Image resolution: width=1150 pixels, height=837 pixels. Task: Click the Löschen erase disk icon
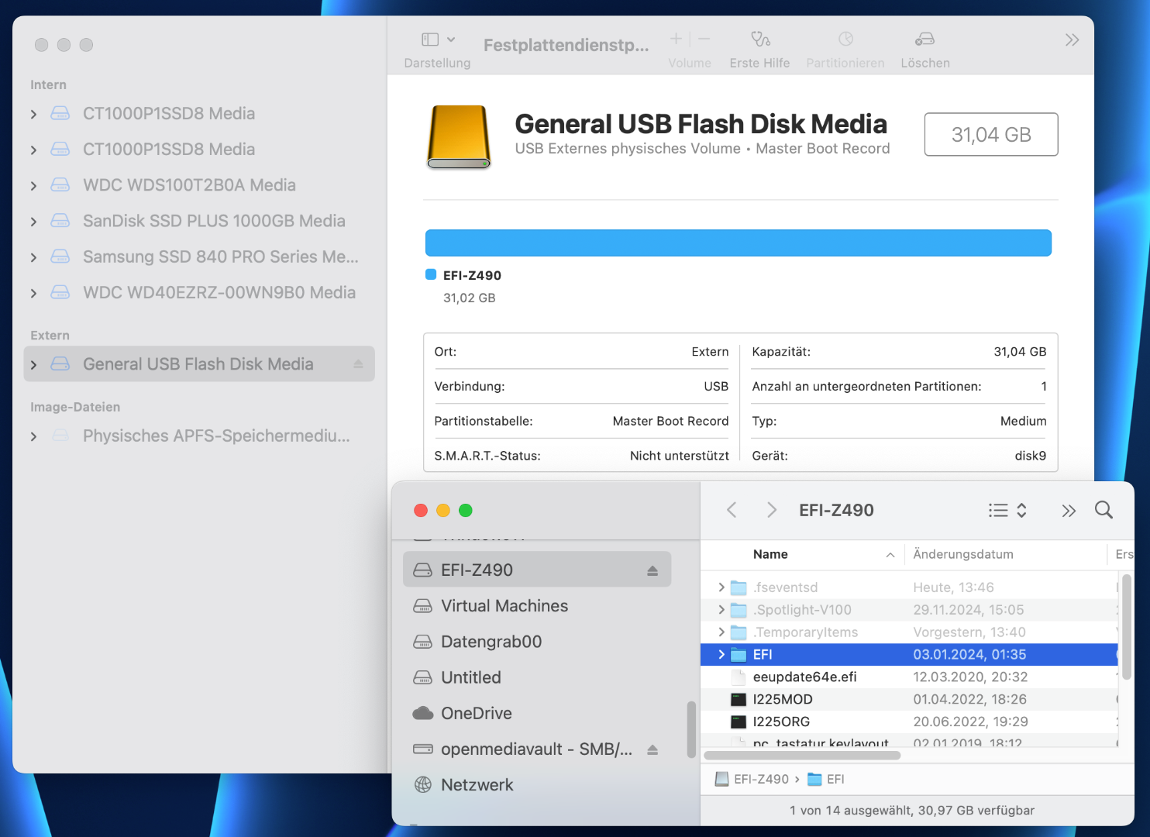(x=924, y=40)
